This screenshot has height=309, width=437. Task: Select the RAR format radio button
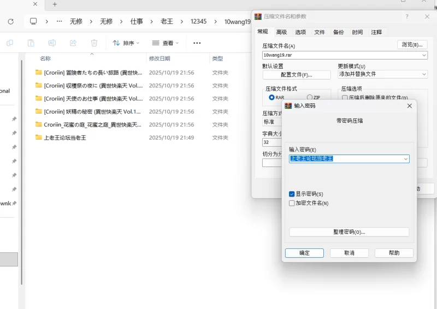[271, 97]
